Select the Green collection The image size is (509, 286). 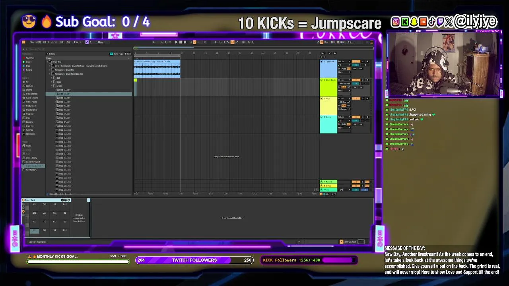pos(29,62)
